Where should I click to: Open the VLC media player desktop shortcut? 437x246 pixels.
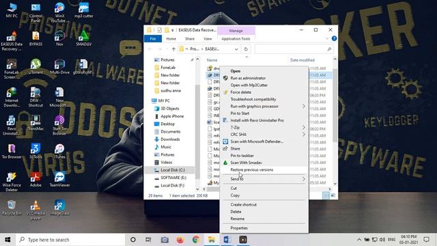click(36, 210)
